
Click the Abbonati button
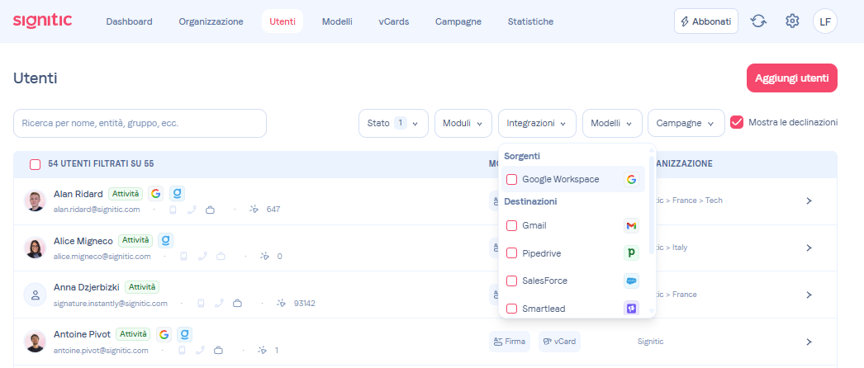point(705,21)
